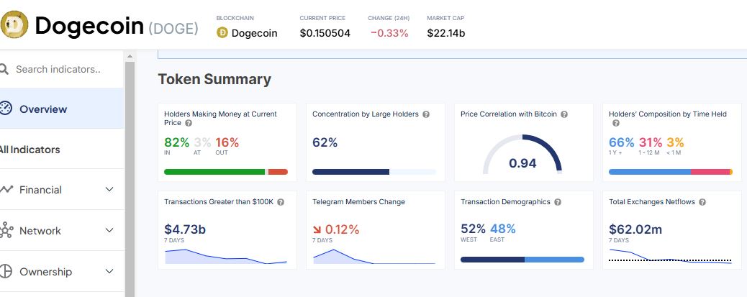747x297 pixels.
Task: Click the Telegram members down-arrow icon
Action: [x=317, y=230]
